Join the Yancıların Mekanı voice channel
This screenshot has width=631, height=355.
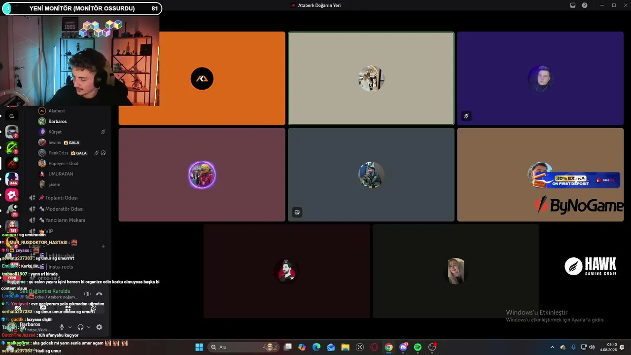(68, 220)
